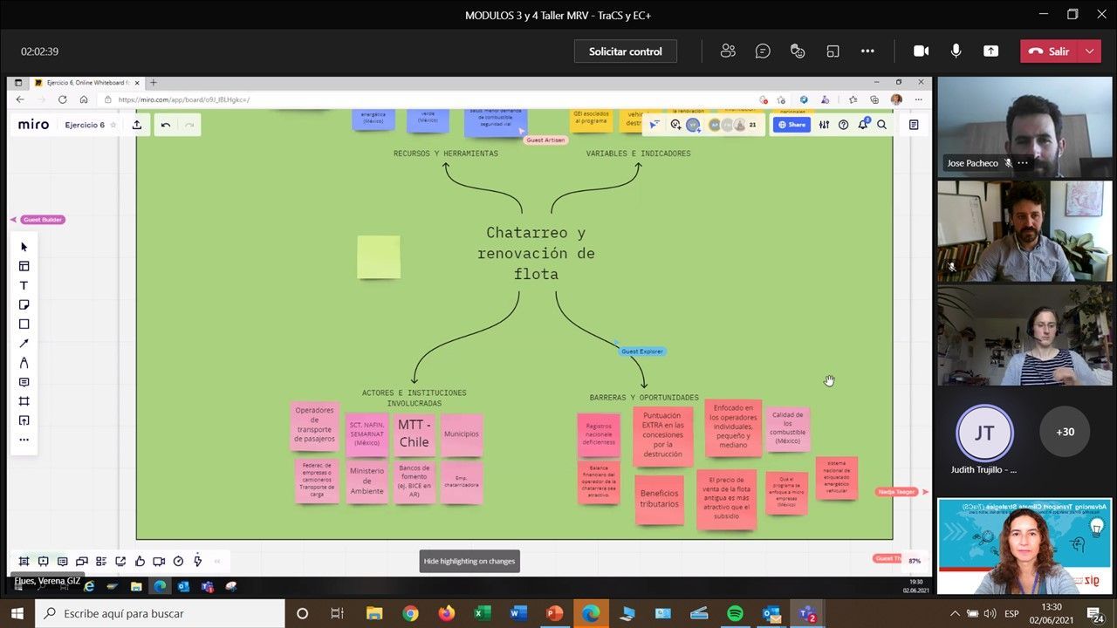Click the Miro upload tool
Image resolution: width=1117 pixels, height=628 pixels.
coord(24,420)
